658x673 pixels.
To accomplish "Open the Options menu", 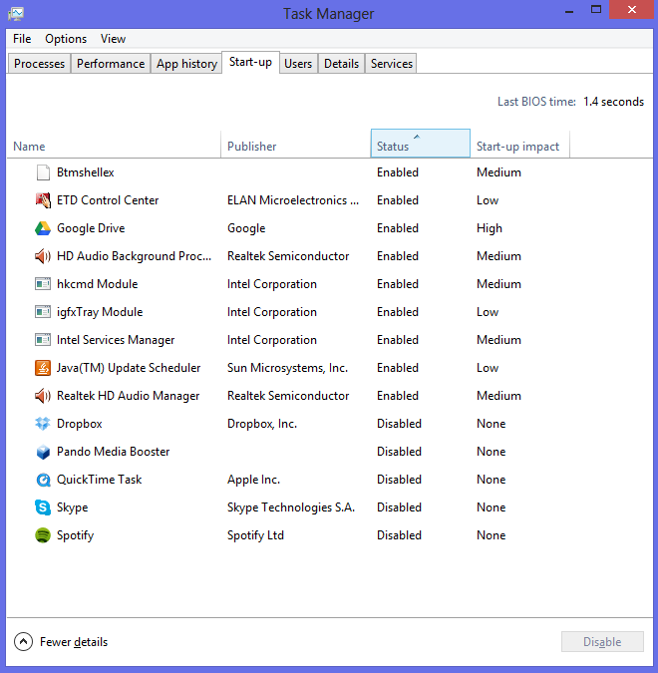I will tap(66, 39).
